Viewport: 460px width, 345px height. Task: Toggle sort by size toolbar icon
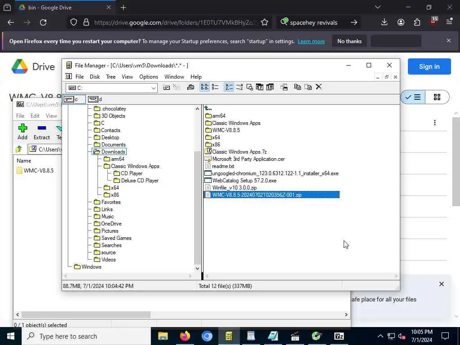(250, 87)
